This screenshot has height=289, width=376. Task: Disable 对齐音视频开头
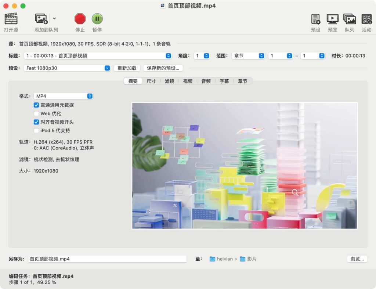pos(36,122)
